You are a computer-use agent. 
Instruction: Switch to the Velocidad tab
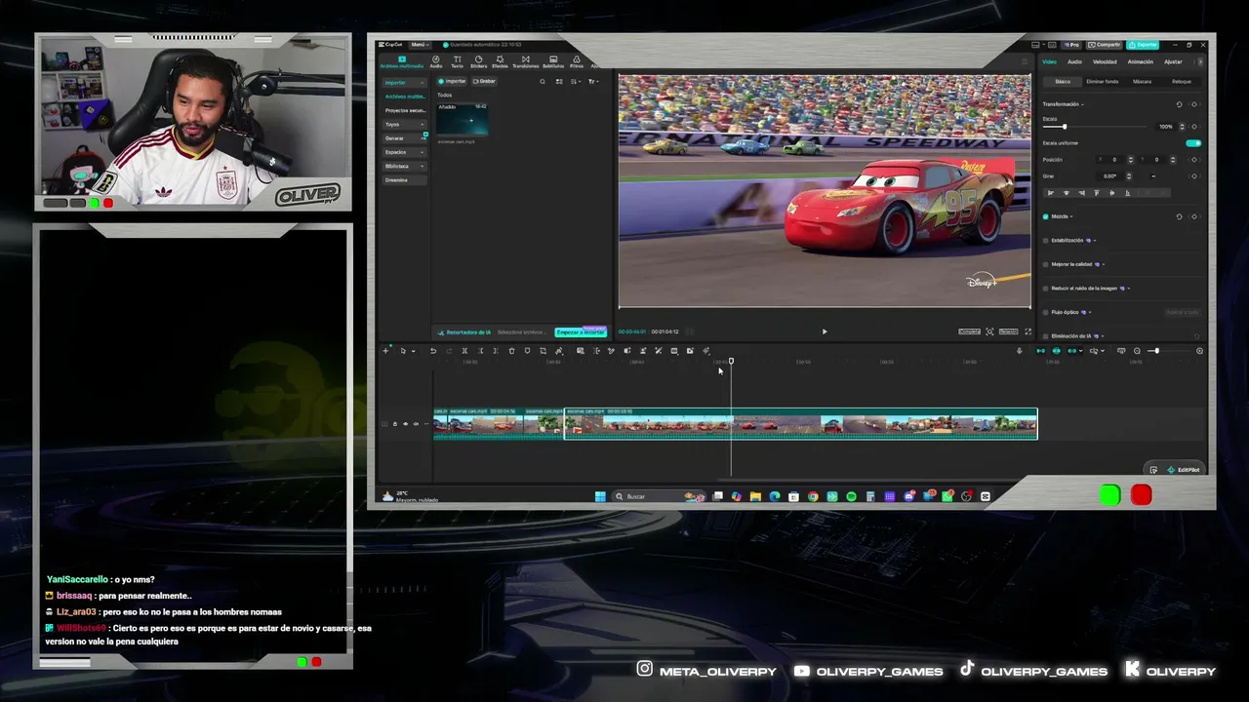1105,61
